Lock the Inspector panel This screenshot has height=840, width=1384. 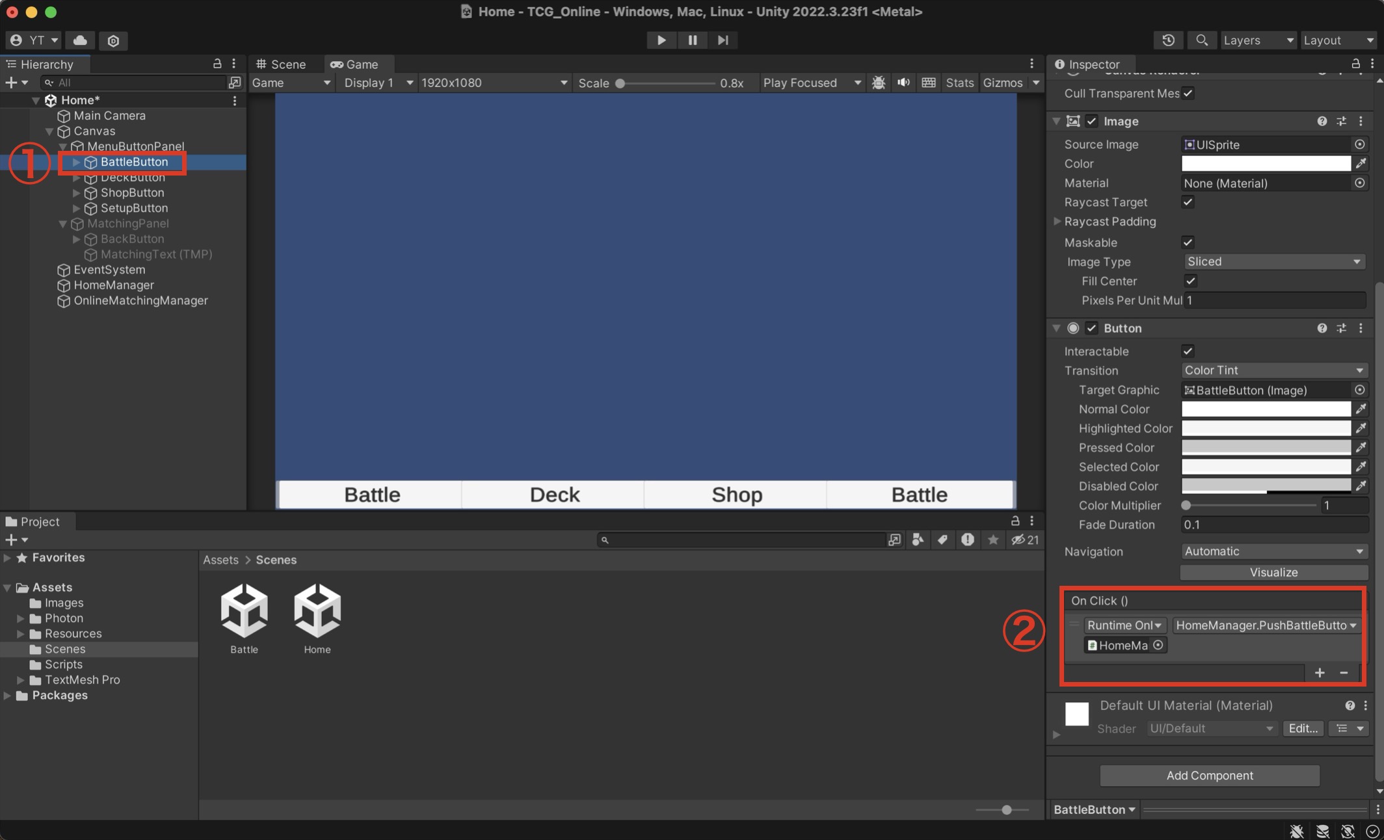[x=1355, y=64]
